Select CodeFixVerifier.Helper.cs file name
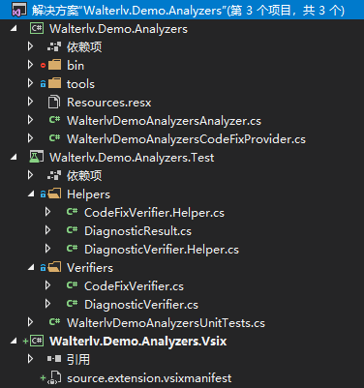Screen dimensions: 364x388 (154, 213)
